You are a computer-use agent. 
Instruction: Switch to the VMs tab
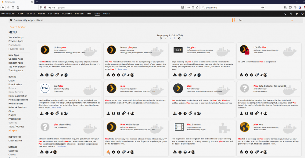click(x=89, y=14)
